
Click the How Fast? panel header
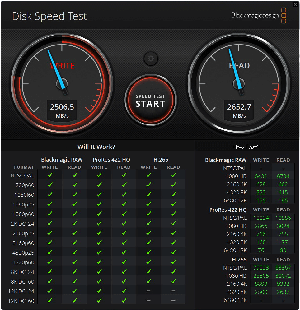pos(246,147)
